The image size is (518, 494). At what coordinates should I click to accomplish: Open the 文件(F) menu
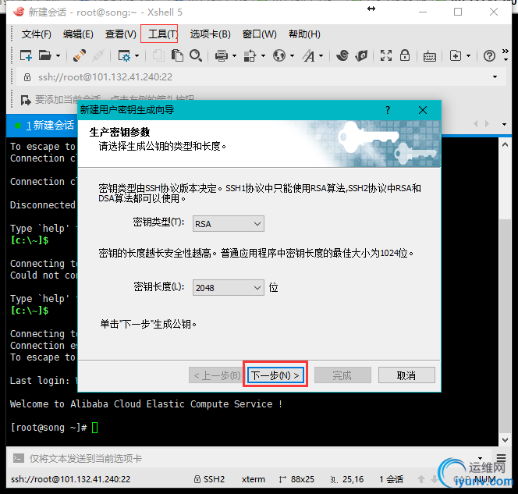(x=37, y=34)
